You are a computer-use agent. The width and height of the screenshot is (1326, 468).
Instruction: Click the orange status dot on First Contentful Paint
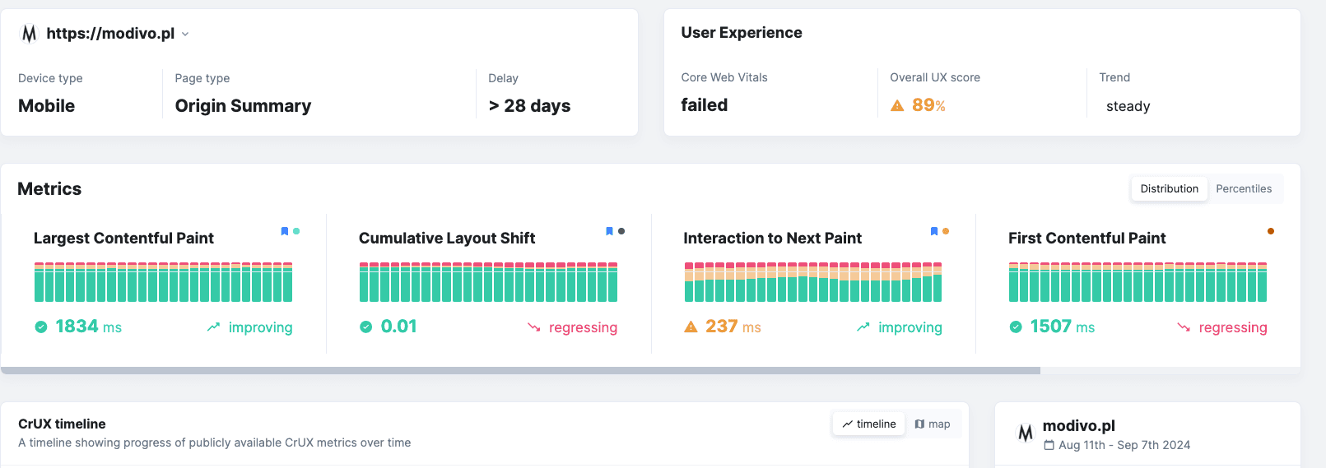[1271, 231]
